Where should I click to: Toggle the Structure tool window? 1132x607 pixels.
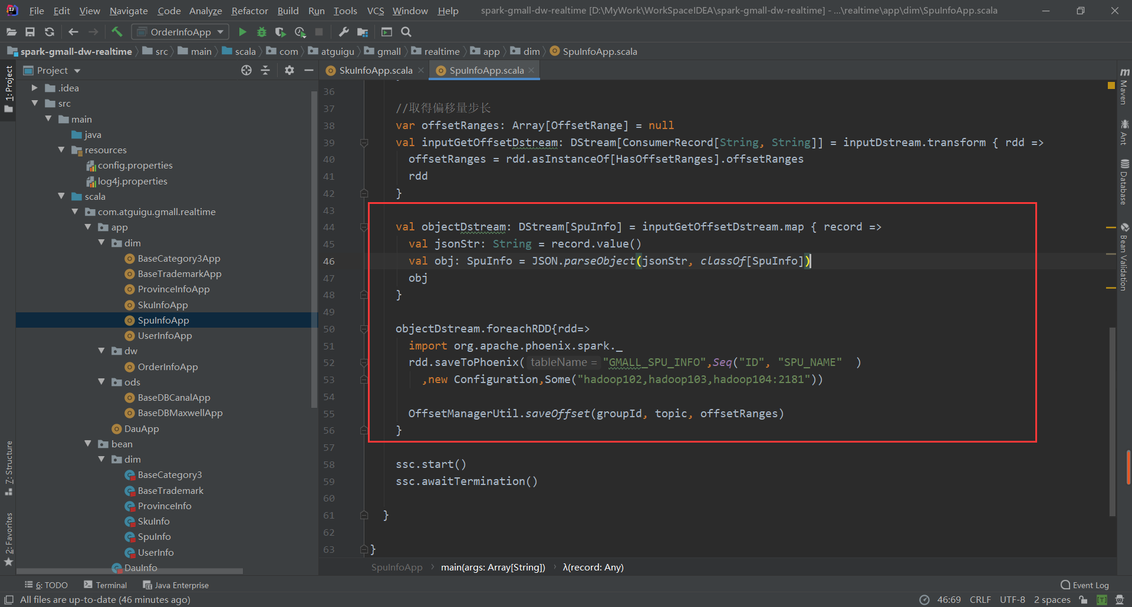(x=8, y=467)
